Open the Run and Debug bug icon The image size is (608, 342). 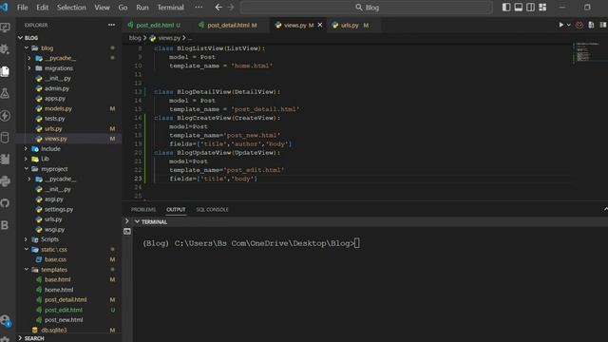5,49
